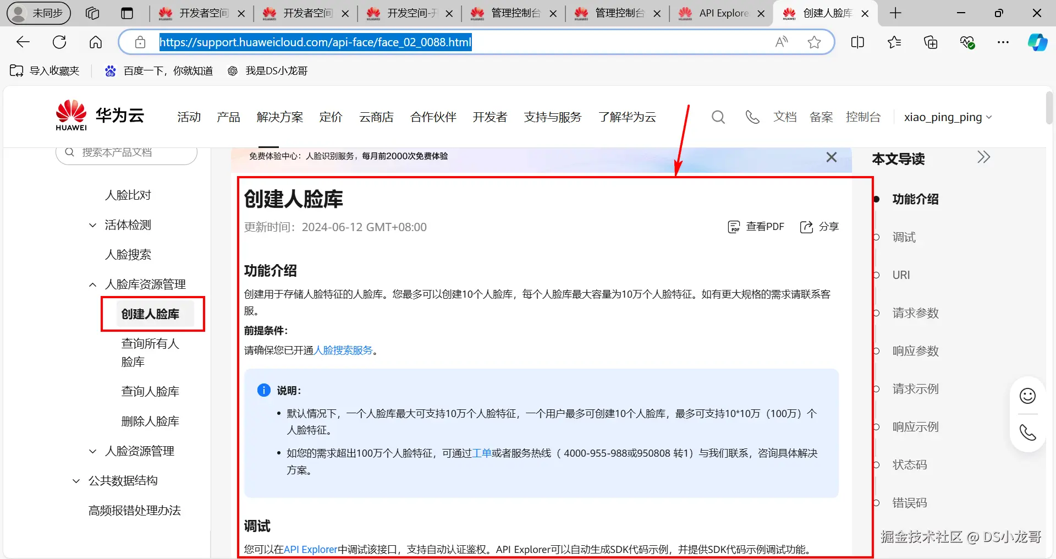Click the 查看PDF button

(x=756, y=227)
